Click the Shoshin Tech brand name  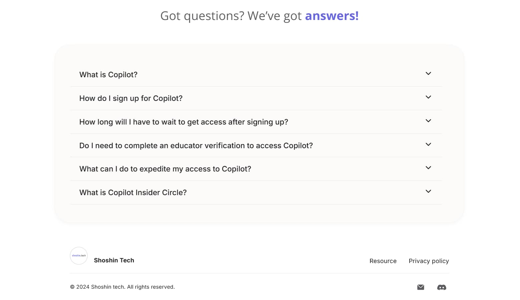pyautogui.click(x=114, y=260)
